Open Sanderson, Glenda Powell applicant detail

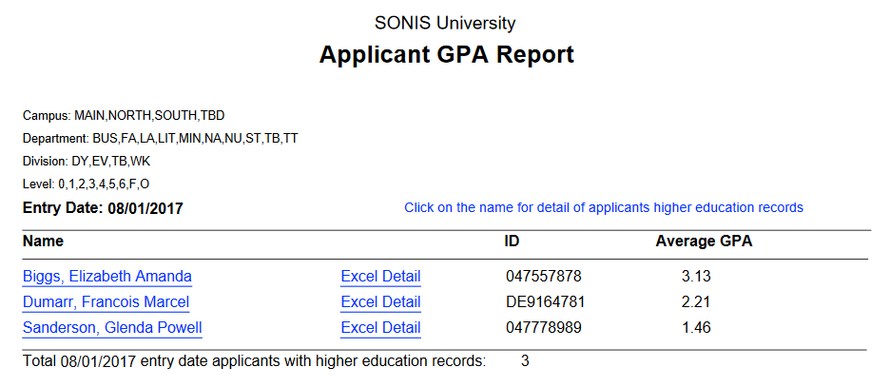point(112,328)
